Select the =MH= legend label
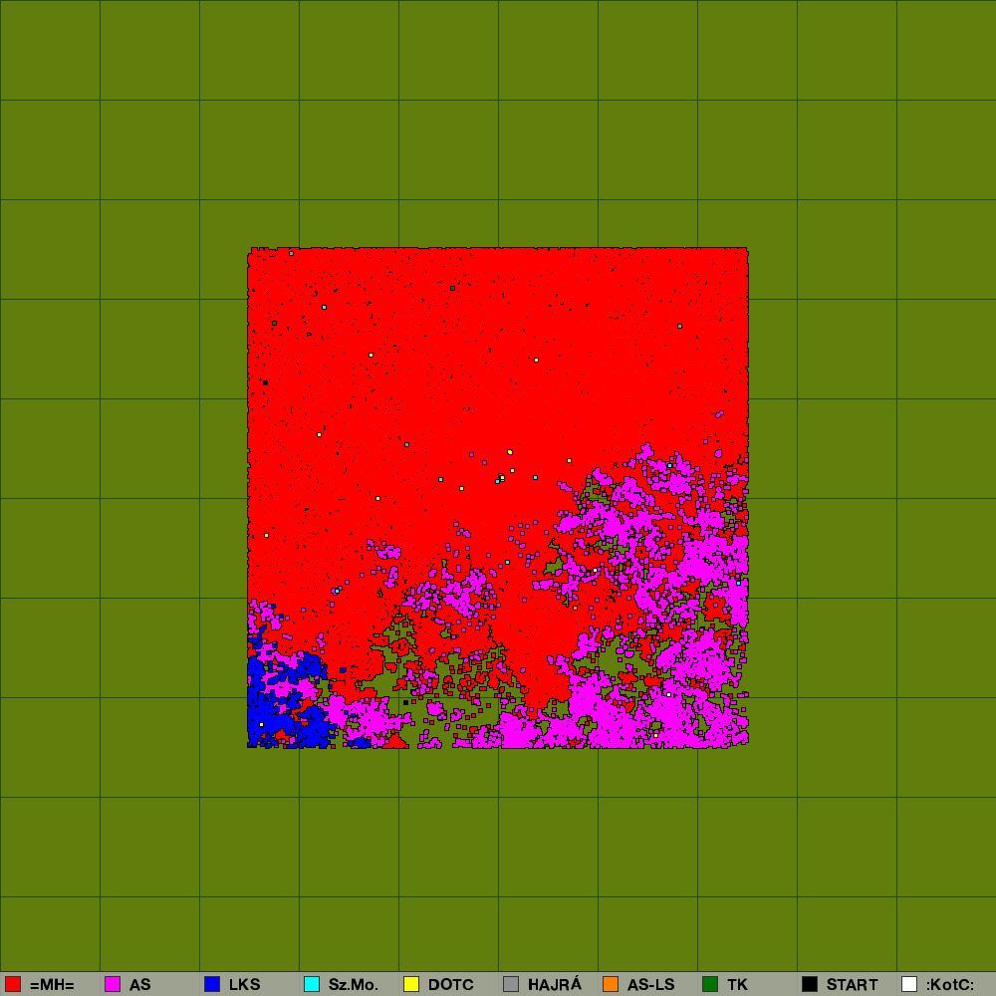The width and height of the screenshot is (996, 996). (x=52, y=985)
